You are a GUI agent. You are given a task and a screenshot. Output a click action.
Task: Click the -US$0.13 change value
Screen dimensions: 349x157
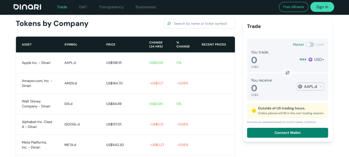156,124
